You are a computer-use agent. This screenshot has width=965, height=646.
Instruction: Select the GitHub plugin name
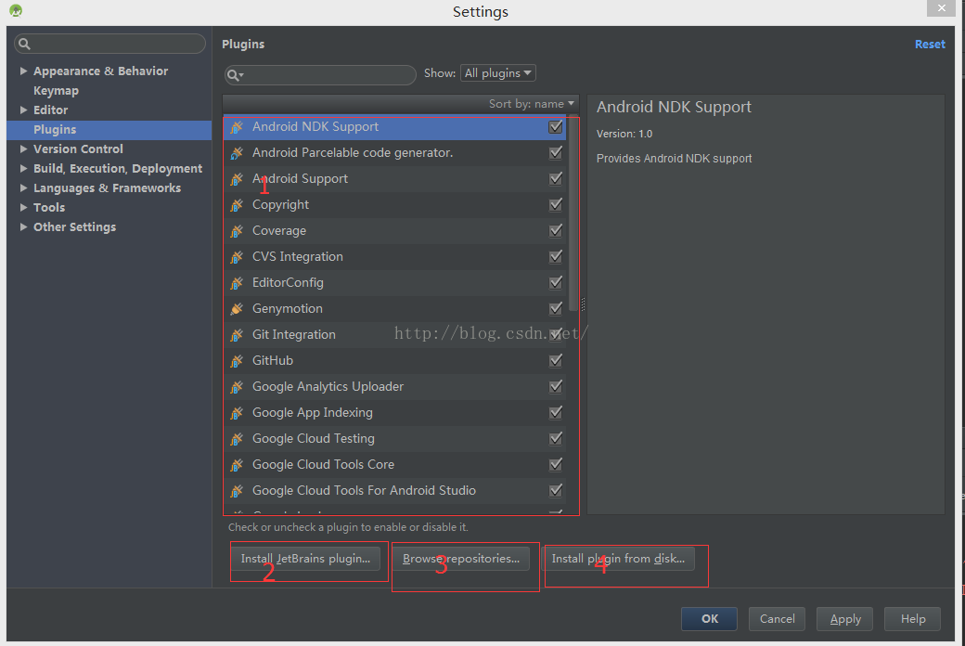coord(273,361)
